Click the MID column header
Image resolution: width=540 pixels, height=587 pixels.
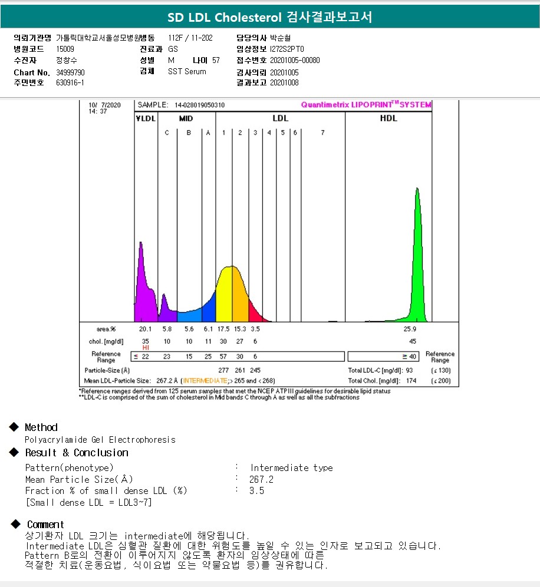[186, 118]
